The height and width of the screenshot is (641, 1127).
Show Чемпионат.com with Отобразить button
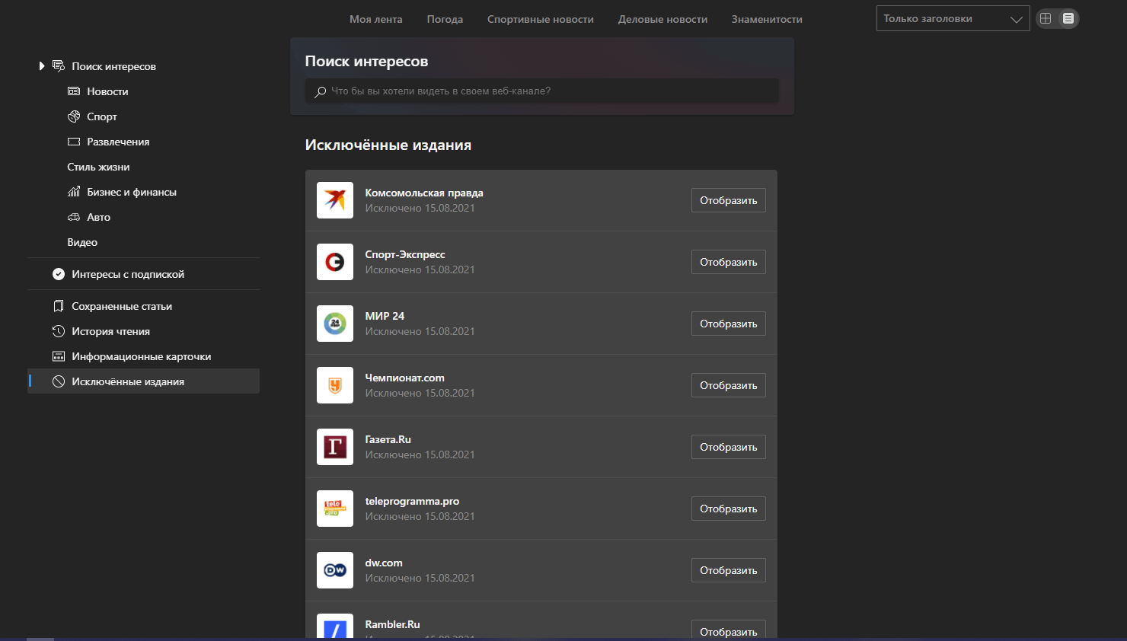(x=729, y=385)
